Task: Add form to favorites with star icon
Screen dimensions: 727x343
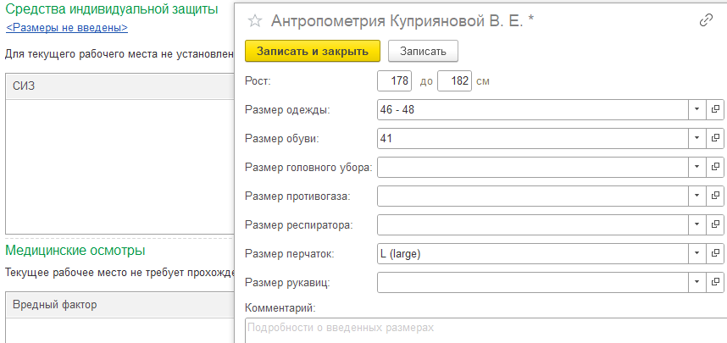Action: coord(255,22)
